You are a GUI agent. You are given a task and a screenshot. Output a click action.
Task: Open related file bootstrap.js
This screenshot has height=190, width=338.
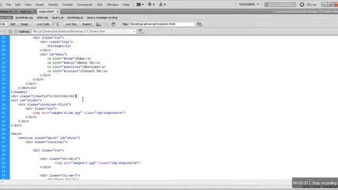75,17
